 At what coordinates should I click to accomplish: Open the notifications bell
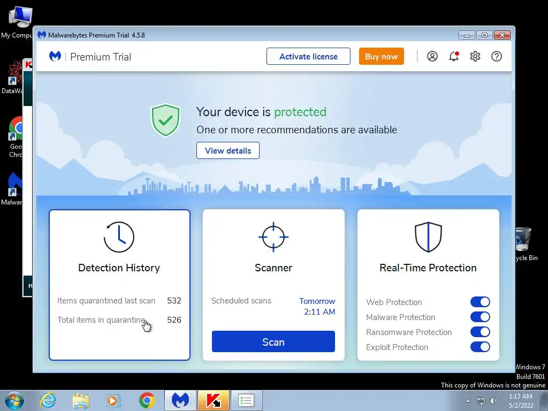(x=454, y=56)
